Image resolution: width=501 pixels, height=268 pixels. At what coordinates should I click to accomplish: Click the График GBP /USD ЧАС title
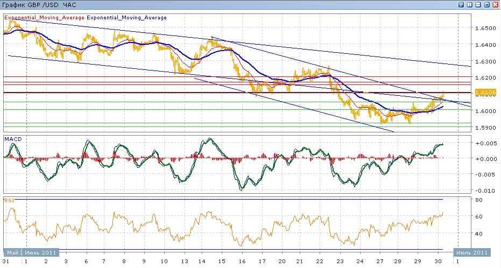(x=40, y=5)
